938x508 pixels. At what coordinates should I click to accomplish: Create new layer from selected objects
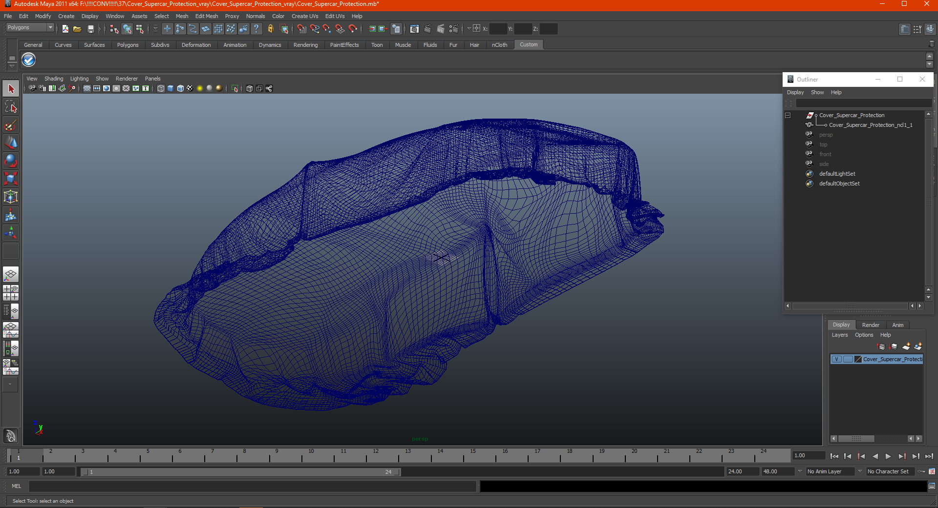click(918, 346)
